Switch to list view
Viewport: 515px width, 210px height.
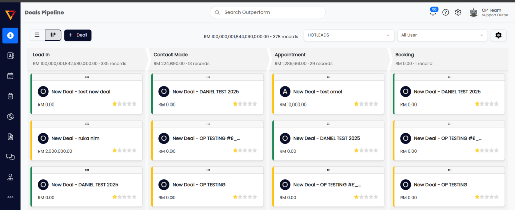coord(37,35)
